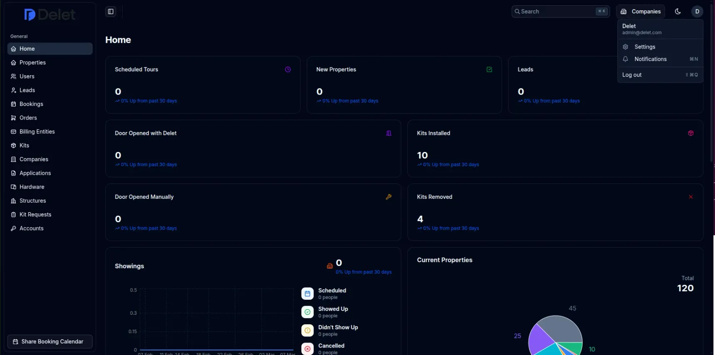This screenshot has width=715, height=355.
Task: Click the Billing Entities card icon
Action: (14, 132)
